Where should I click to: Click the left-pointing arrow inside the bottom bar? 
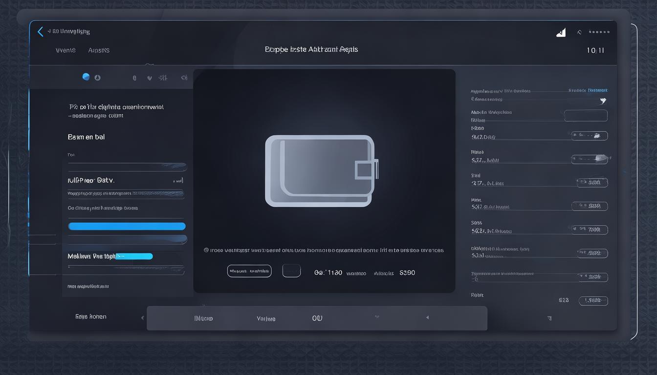427,317
